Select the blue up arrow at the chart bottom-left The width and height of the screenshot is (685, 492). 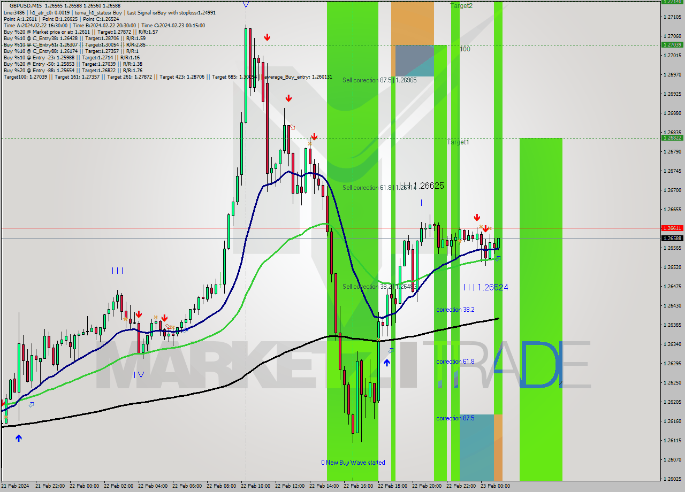coord(19,437)
